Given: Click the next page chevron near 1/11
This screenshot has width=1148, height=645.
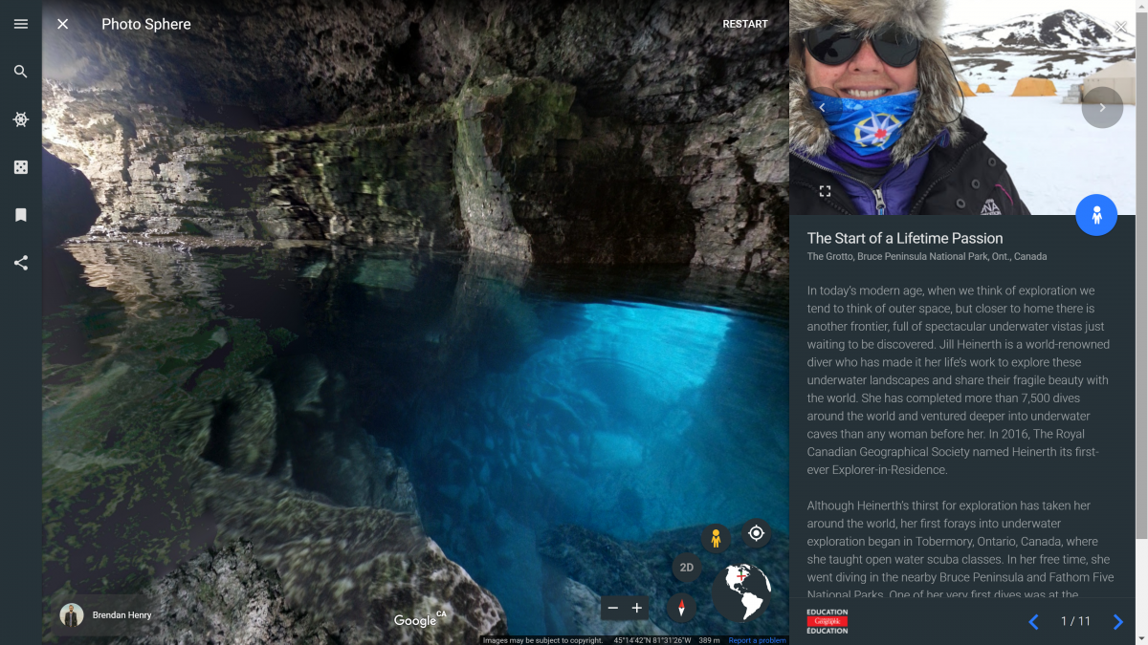Looking at the screenshot, I should click(1119, 622).
